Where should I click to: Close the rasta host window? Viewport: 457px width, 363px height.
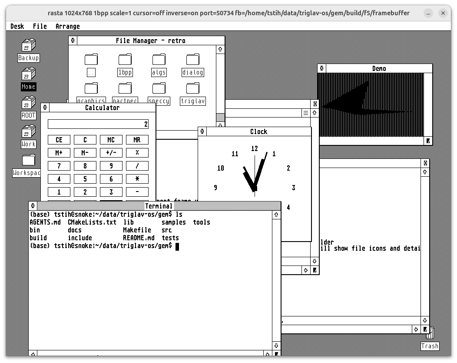pyautogui.click(x=443, y=13)
